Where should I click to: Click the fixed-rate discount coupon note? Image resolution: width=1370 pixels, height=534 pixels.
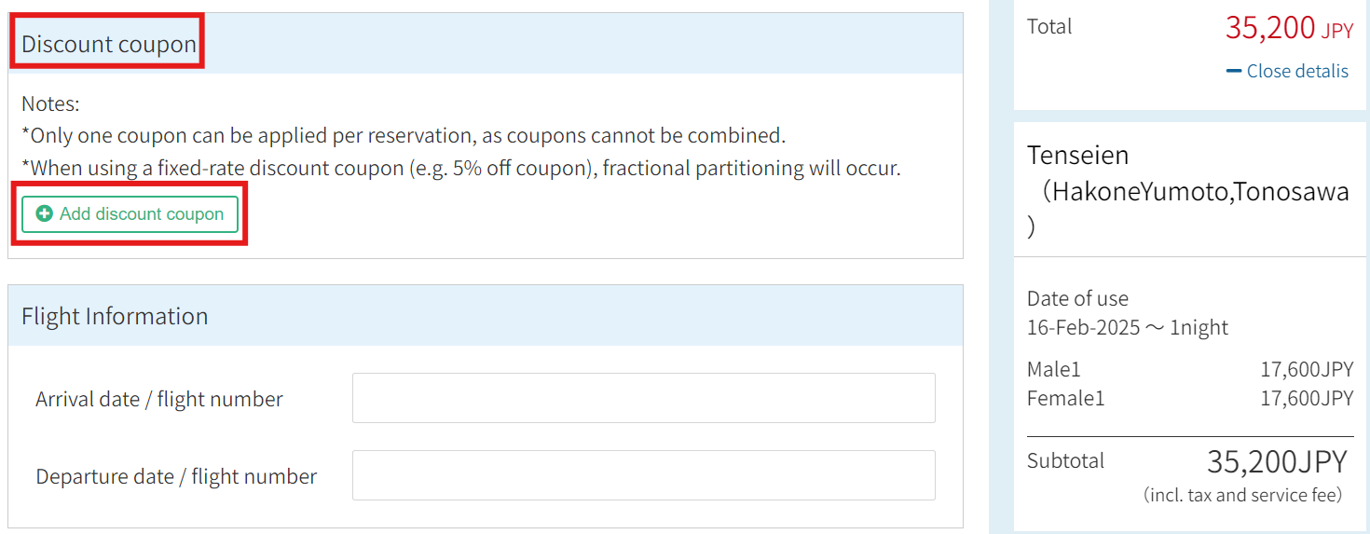(x=461, y=169)
